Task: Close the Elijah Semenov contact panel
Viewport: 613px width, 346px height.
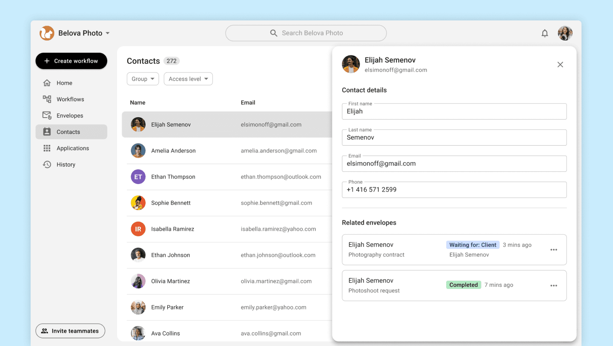Action: click(x=560, y=64)
